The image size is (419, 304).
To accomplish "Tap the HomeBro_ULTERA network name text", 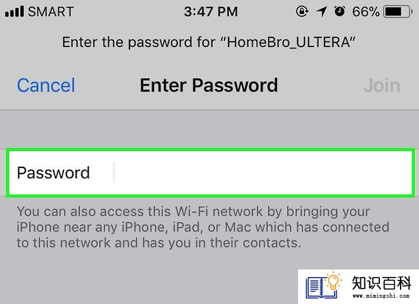I will point(288,43).
